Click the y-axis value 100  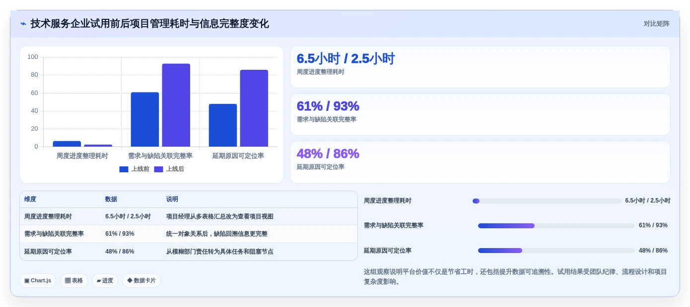point(33,57)
